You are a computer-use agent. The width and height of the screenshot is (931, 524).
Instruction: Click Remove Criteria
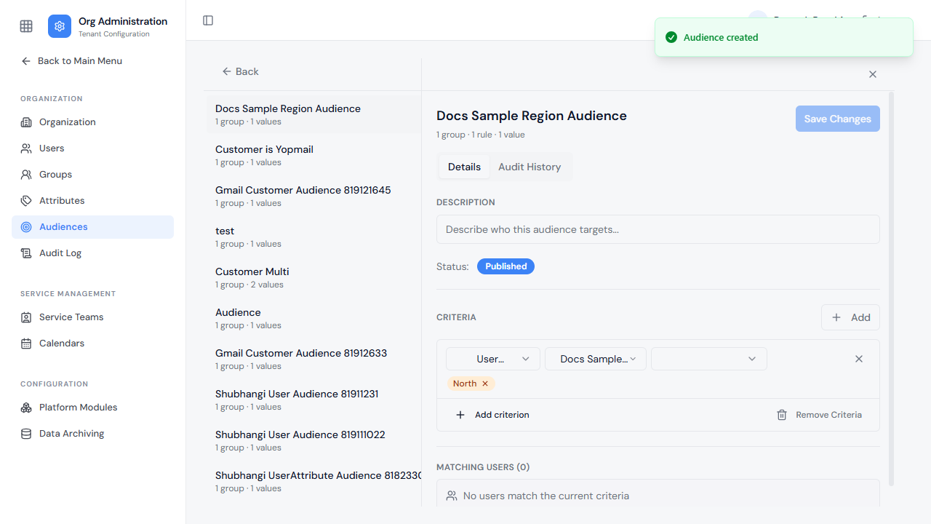(x=820, y=415)
